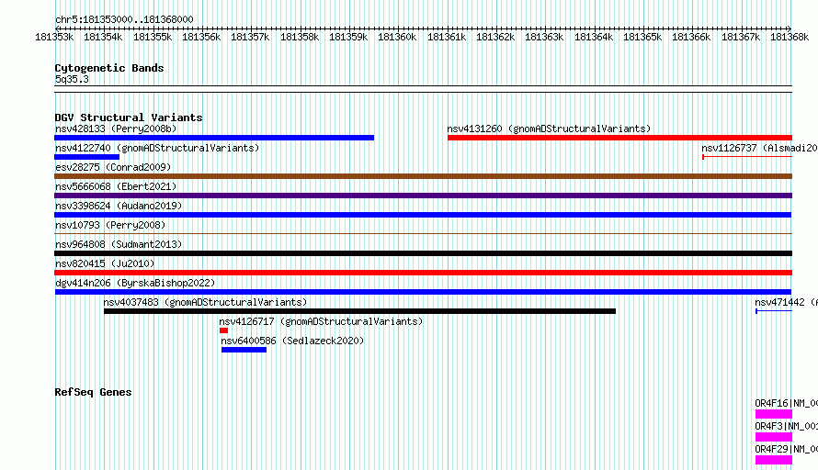Image resolution: width=818 pixels, height=470 pixels.
Task: Click the nsv471442 thin blue line
Action: (x=774, y=311)
